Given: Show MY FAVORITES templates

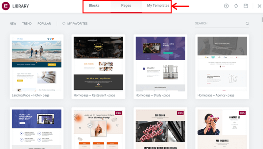Looking at the screenshot, I should point(77,24).
